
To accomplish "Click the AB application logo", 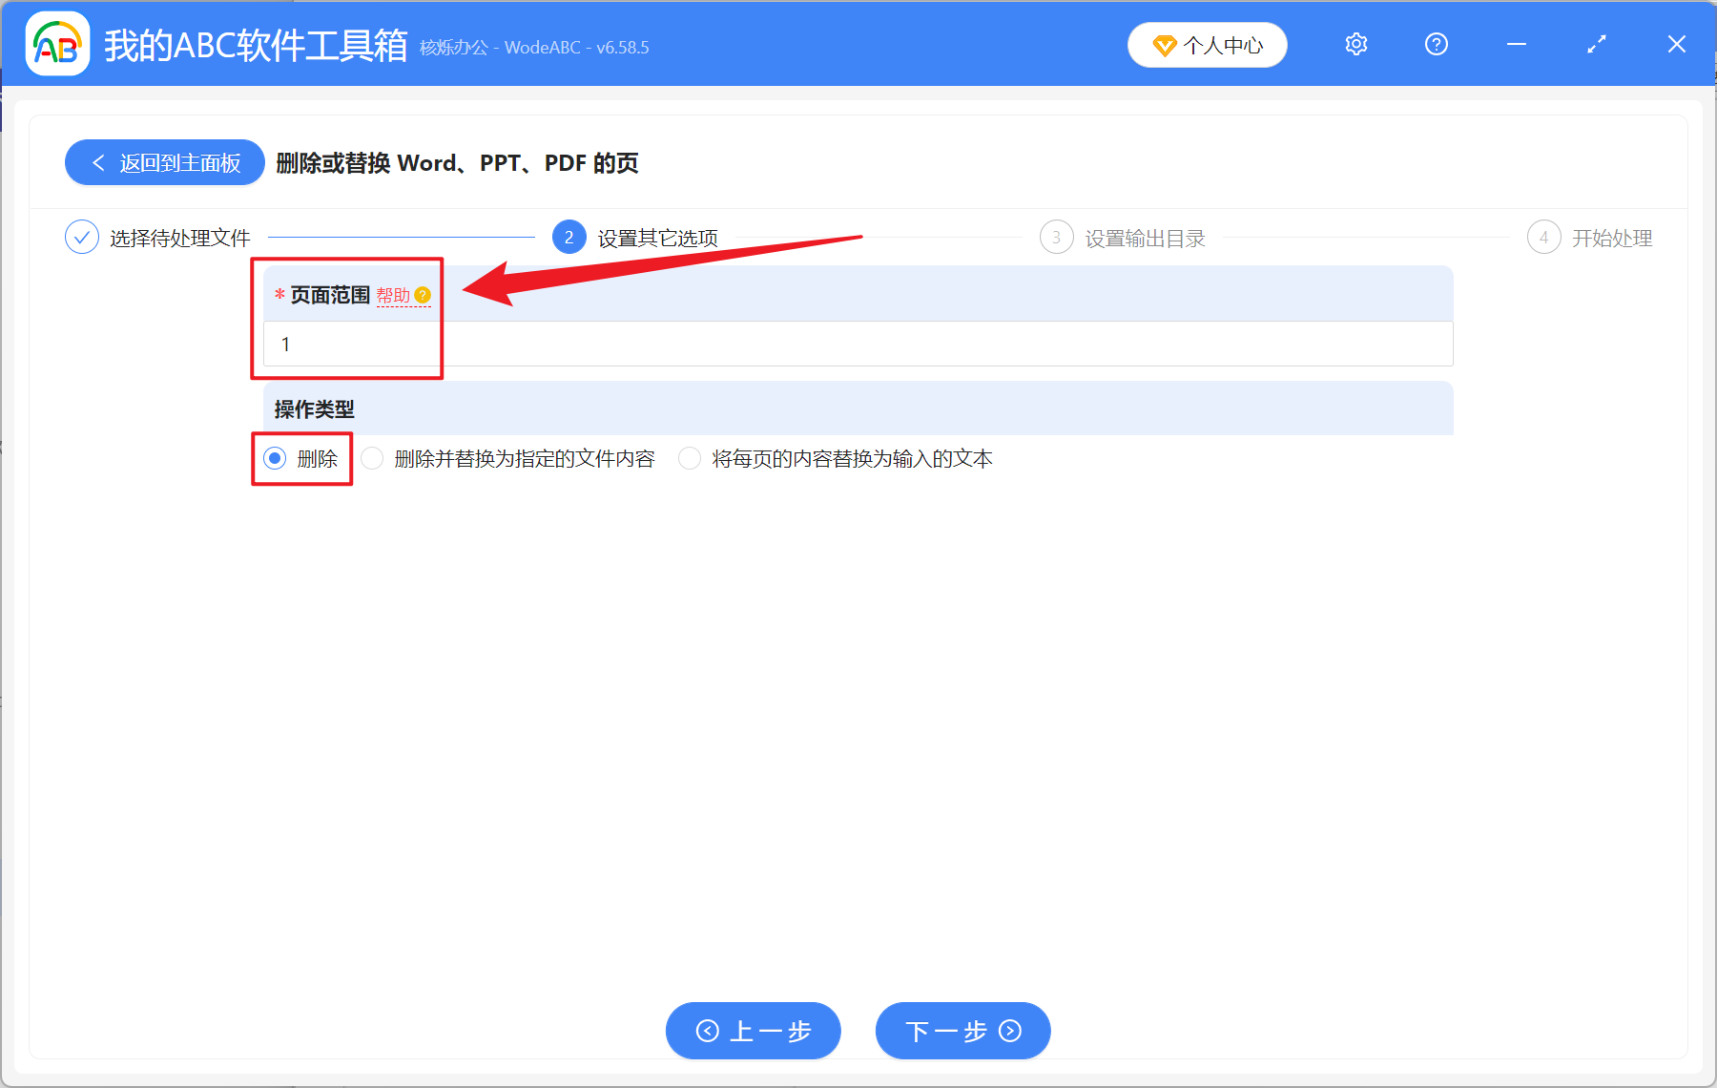I will (x=57, y=44).
